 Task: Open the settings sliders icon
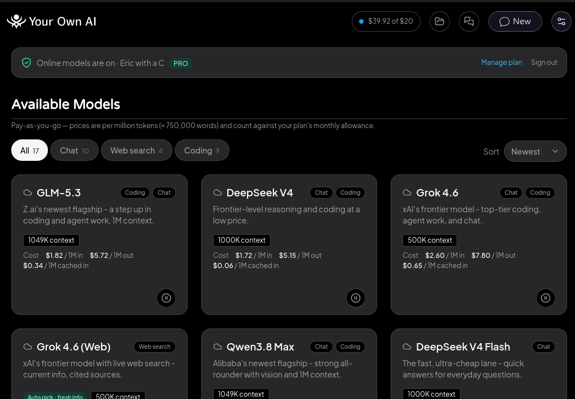(x=561, y=21)
